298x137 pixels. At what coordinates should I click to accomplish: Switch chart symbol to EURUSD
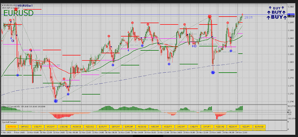click(x=12, y=126)
